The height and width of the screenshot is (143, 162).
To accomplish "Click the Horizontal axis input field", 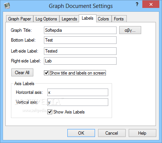I will coord(78,92).
